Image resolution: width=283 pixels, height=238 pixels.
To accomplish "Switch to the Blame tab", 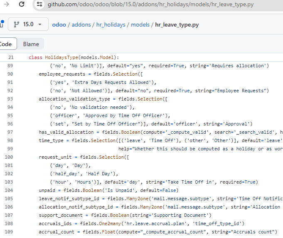I will pos(31,44).
